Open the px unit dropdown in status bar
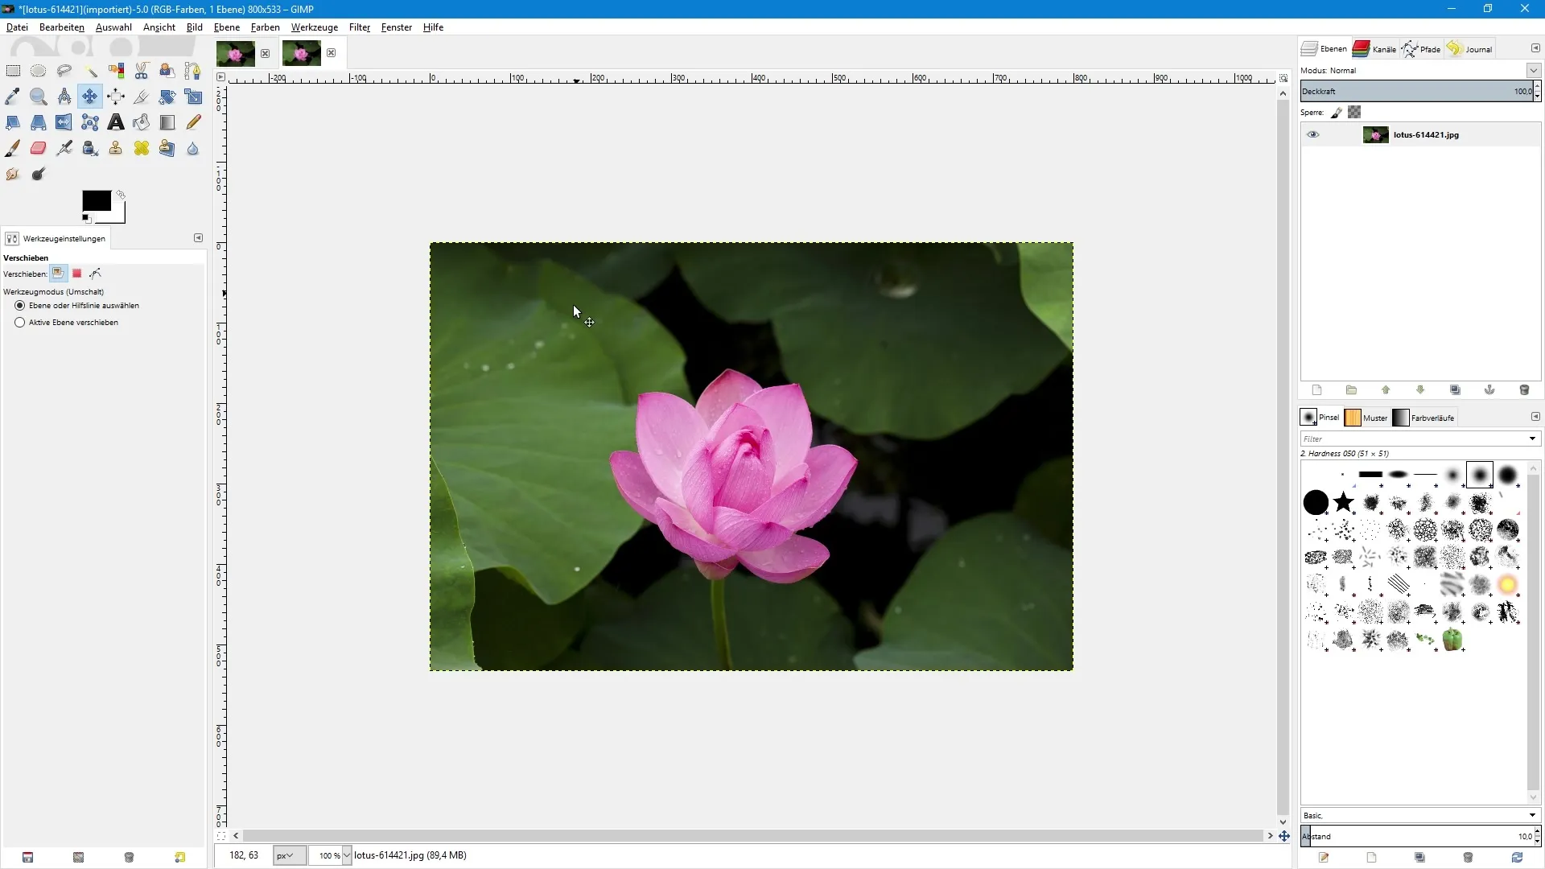The height and width of the screenshot is (869, 1545). click(289, 856)
